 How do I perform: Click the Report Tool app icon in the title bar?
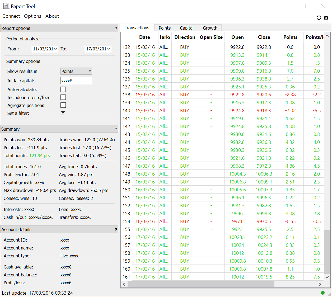[6, 6]
